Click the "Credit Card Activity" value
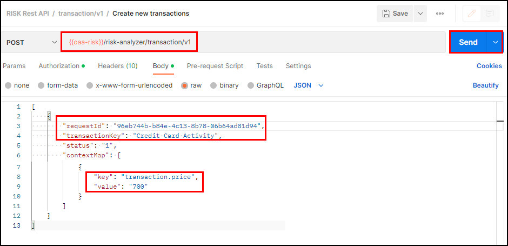The width and height of the screenshot is (508, 246). coord(175,136)
